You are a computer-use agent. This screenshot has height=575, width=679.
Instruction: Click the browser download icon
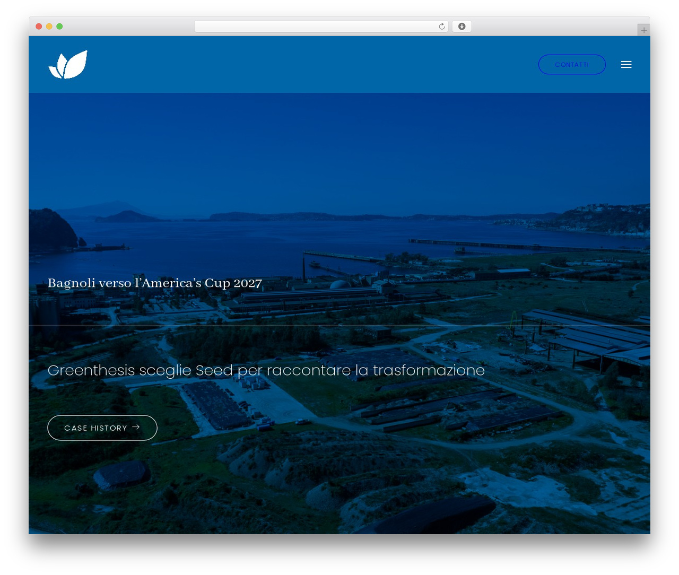(462, 27)
